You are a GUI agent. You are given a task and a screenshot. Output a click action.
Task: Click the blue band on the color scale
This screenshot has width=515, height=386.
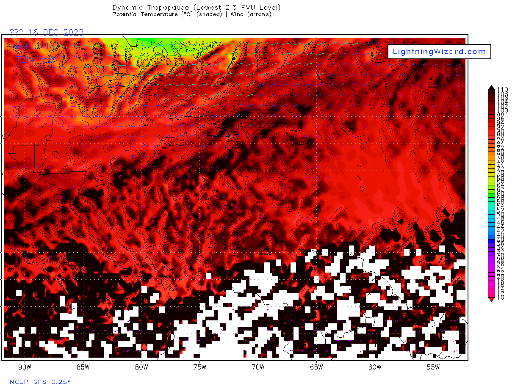(491, 231)
